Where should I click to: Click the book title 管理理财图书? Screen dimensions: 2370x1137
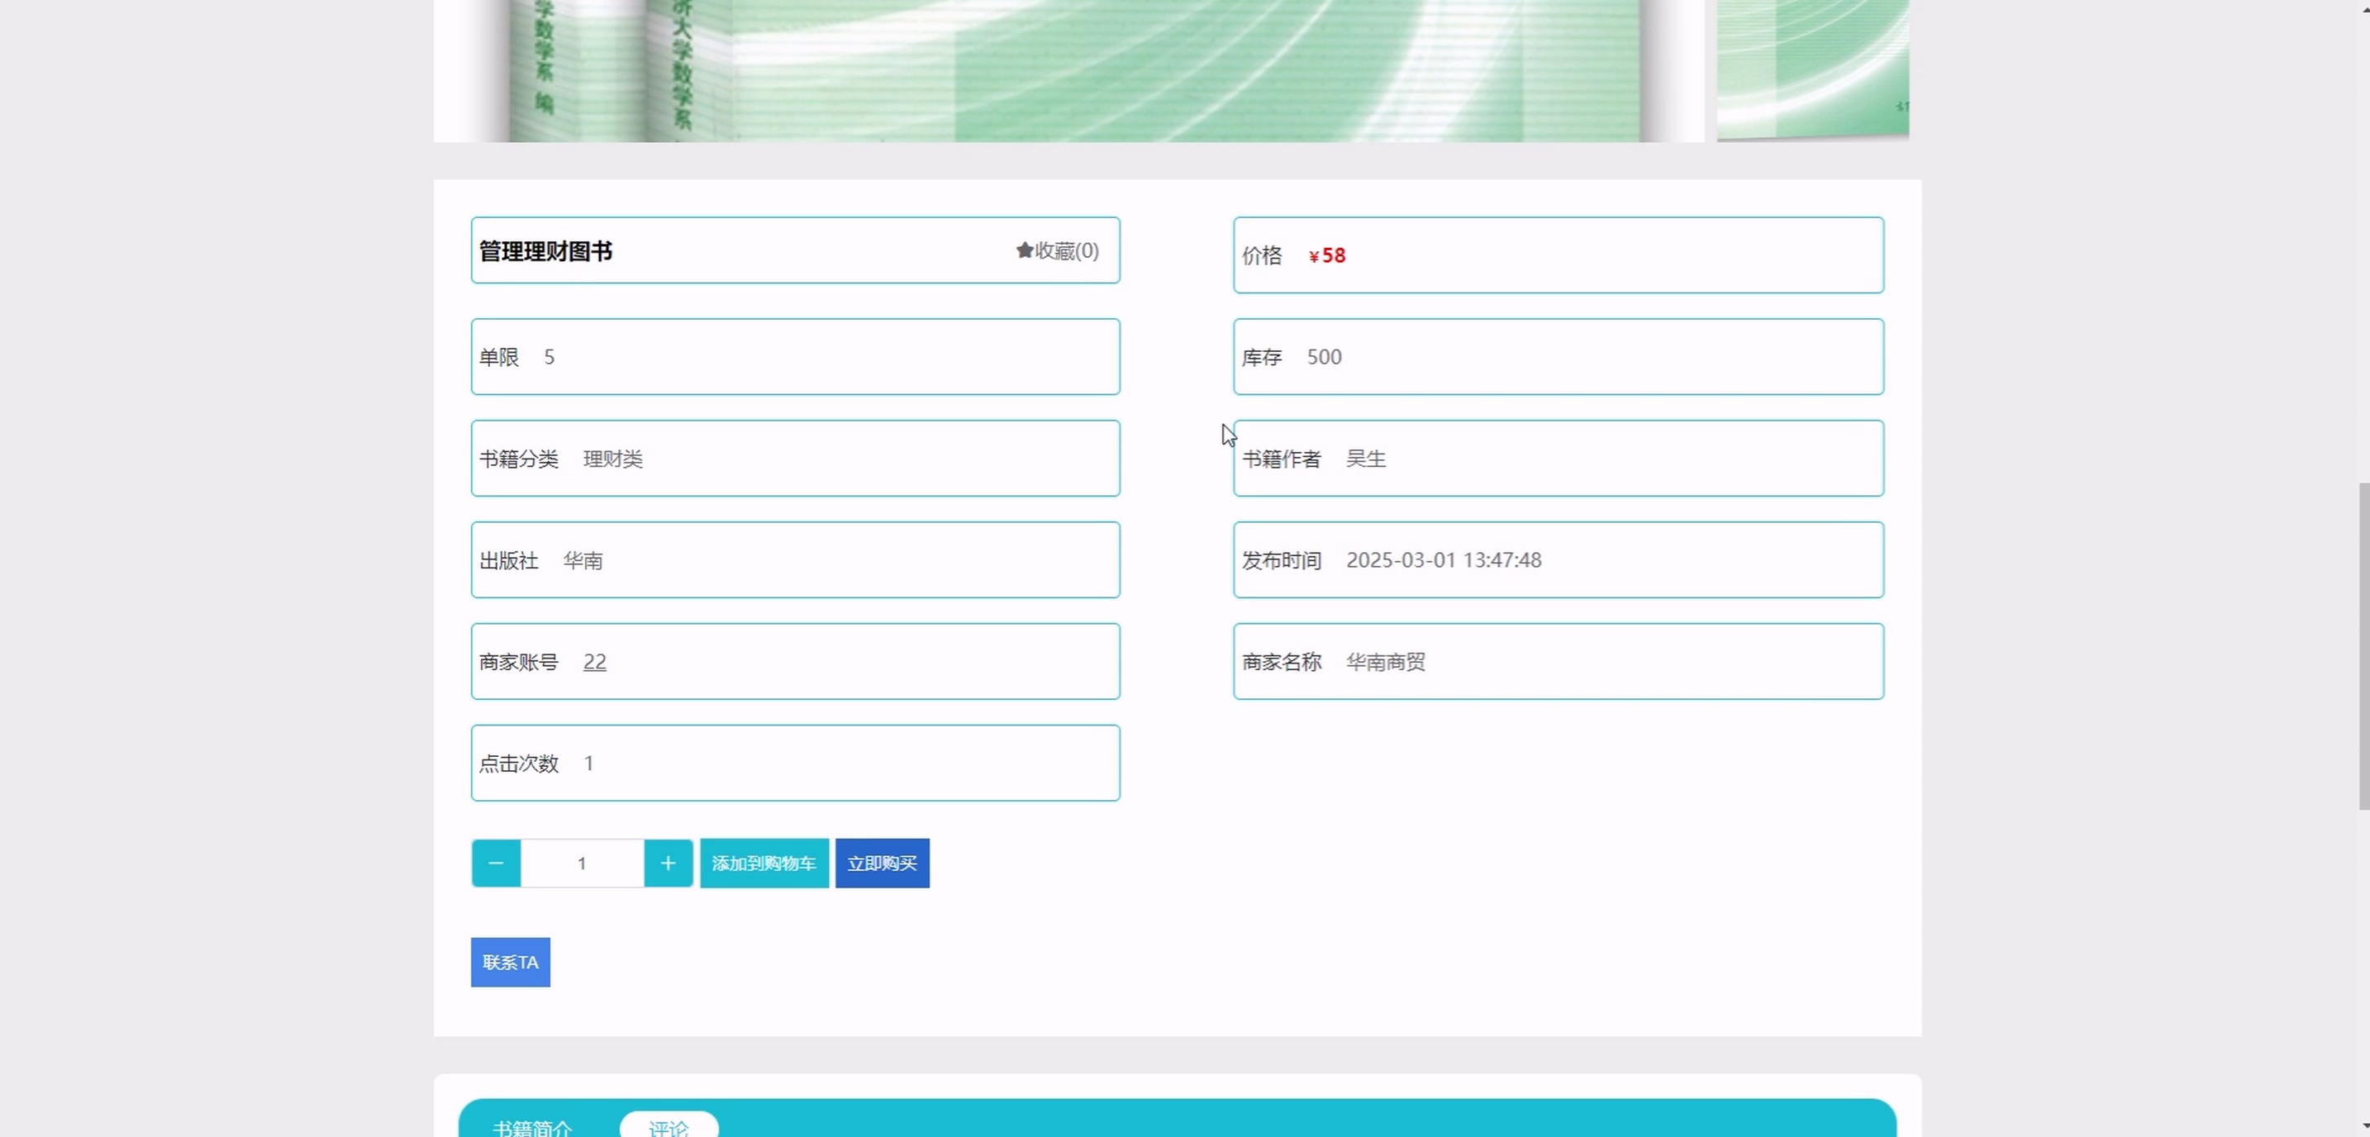[x=545, y=251]
